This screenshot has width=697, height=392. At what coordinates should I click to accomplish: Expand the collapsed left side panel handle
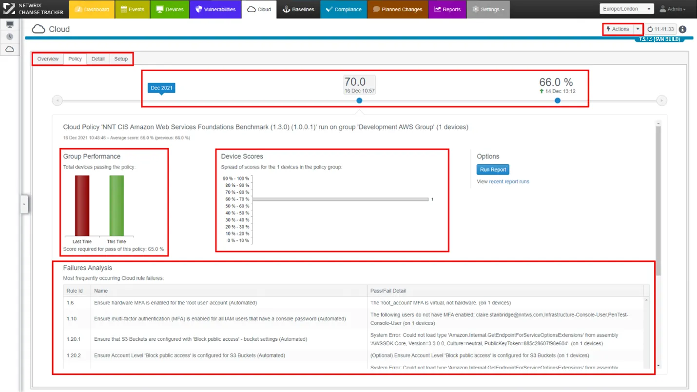(24, 204)
